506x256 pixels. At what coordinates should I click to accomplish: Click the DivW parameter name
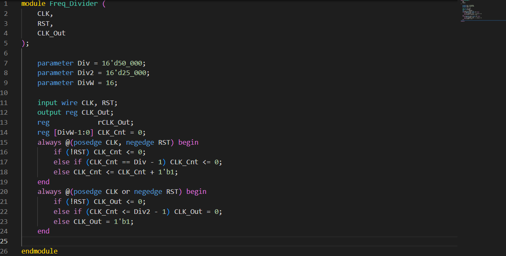click(85, 83)
